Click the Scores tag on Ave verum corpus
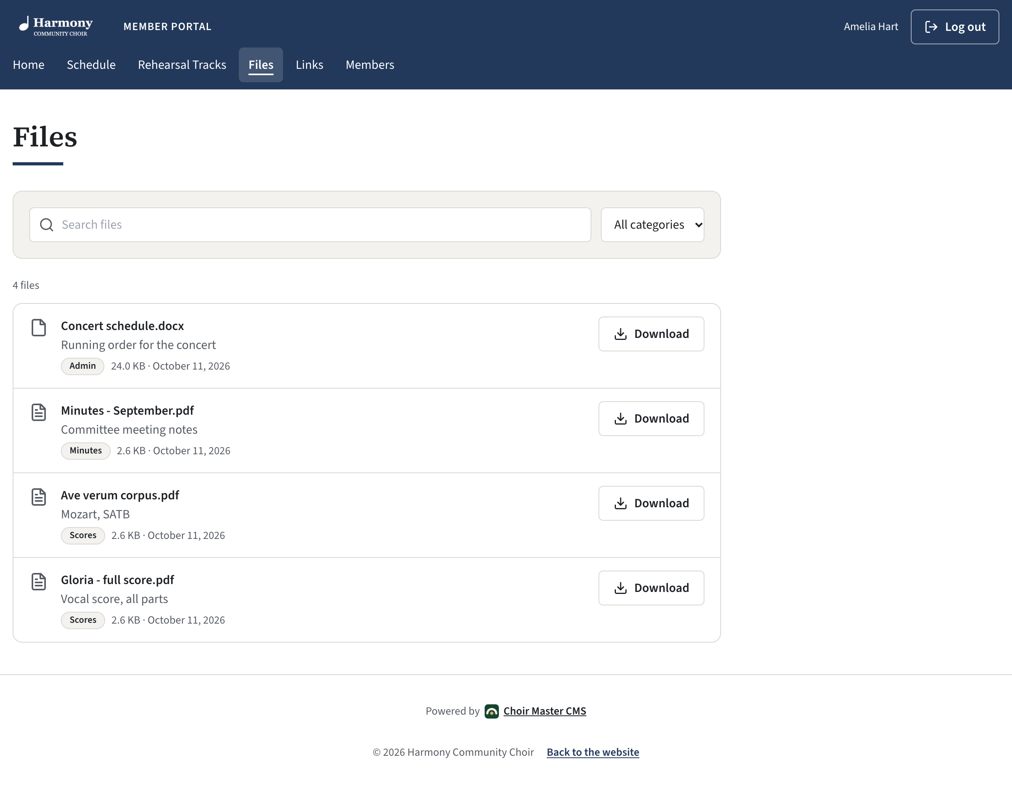This screenshot has width=1012, height=789. tap(83, 535)
